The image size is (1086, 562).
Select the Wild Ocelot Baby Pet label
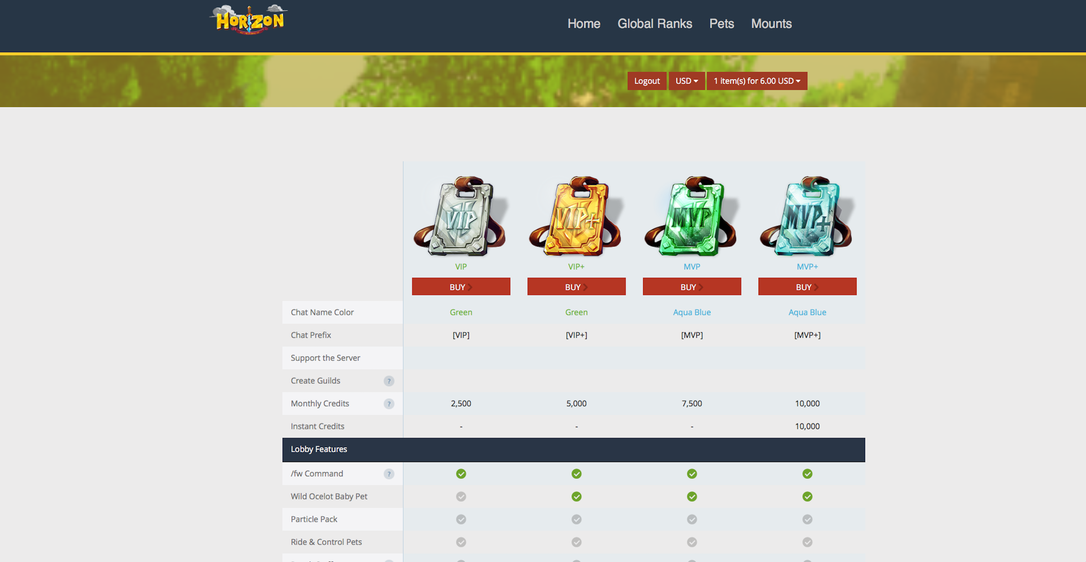(x=329, y=496)
